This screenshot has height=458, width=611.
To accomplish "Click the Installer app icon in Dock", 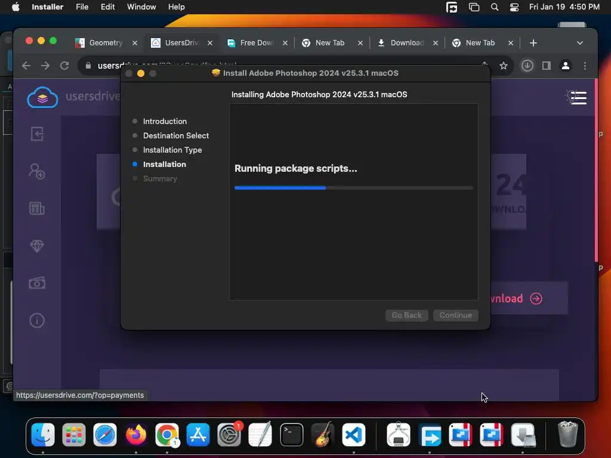I will click(x=523, y=435).
